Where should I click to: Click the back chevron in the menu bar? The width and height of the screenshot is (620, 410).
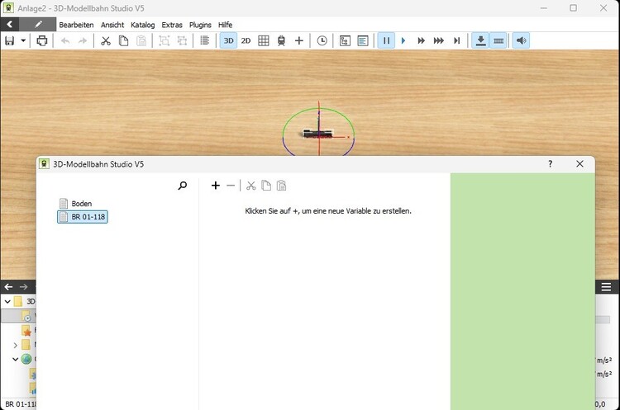click(9, 25)
